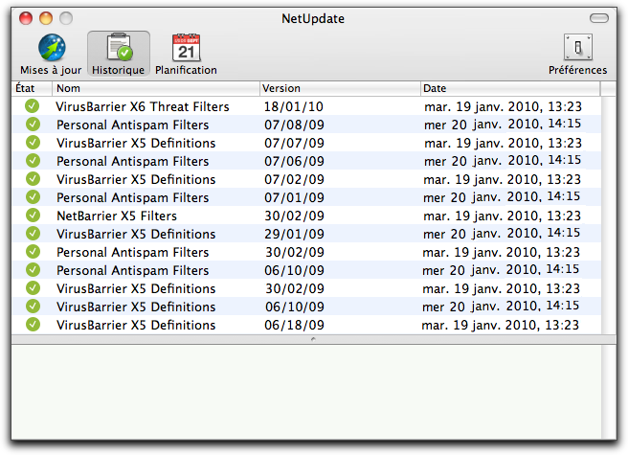Image resolution: width=628 pixels, height=455 pixels.
Task: Click the date in NetBarrier X5 Filters row
Action: [x=503, y=216]
